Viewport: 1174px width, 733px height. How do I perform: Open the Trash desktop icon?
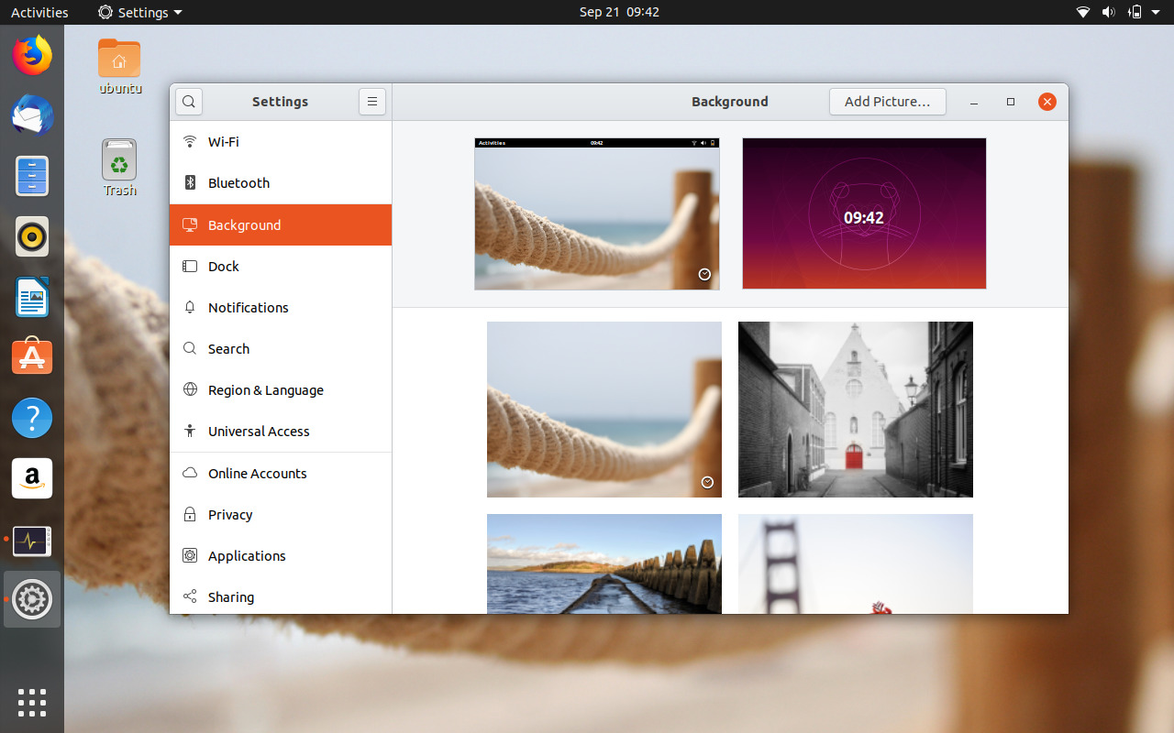click(x=119, y=167)
